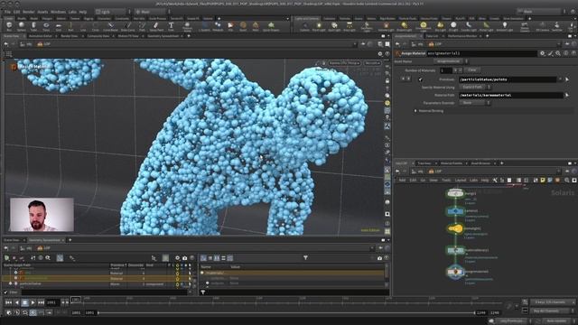Viewport: 578px width, 325px height.
Task: Select the assignmaterial1 node
Action: coord(455,272)
